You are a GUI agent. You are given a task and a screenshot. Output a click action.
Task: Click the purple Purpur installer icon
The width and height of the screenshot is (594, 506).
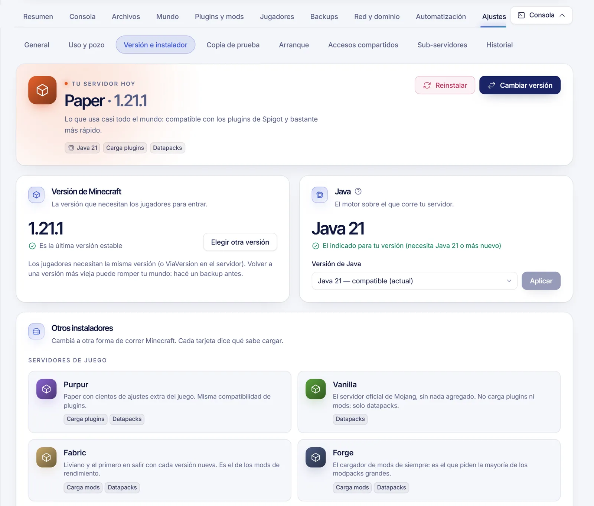46,389
